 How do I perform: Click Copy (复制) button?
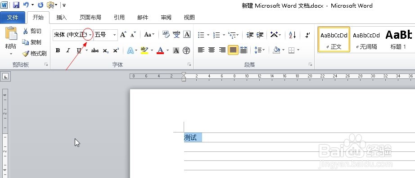click(x=32, y=42)
